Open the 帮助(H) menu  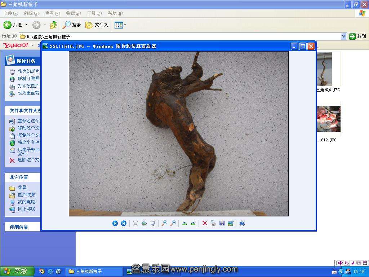click(115, 13)
